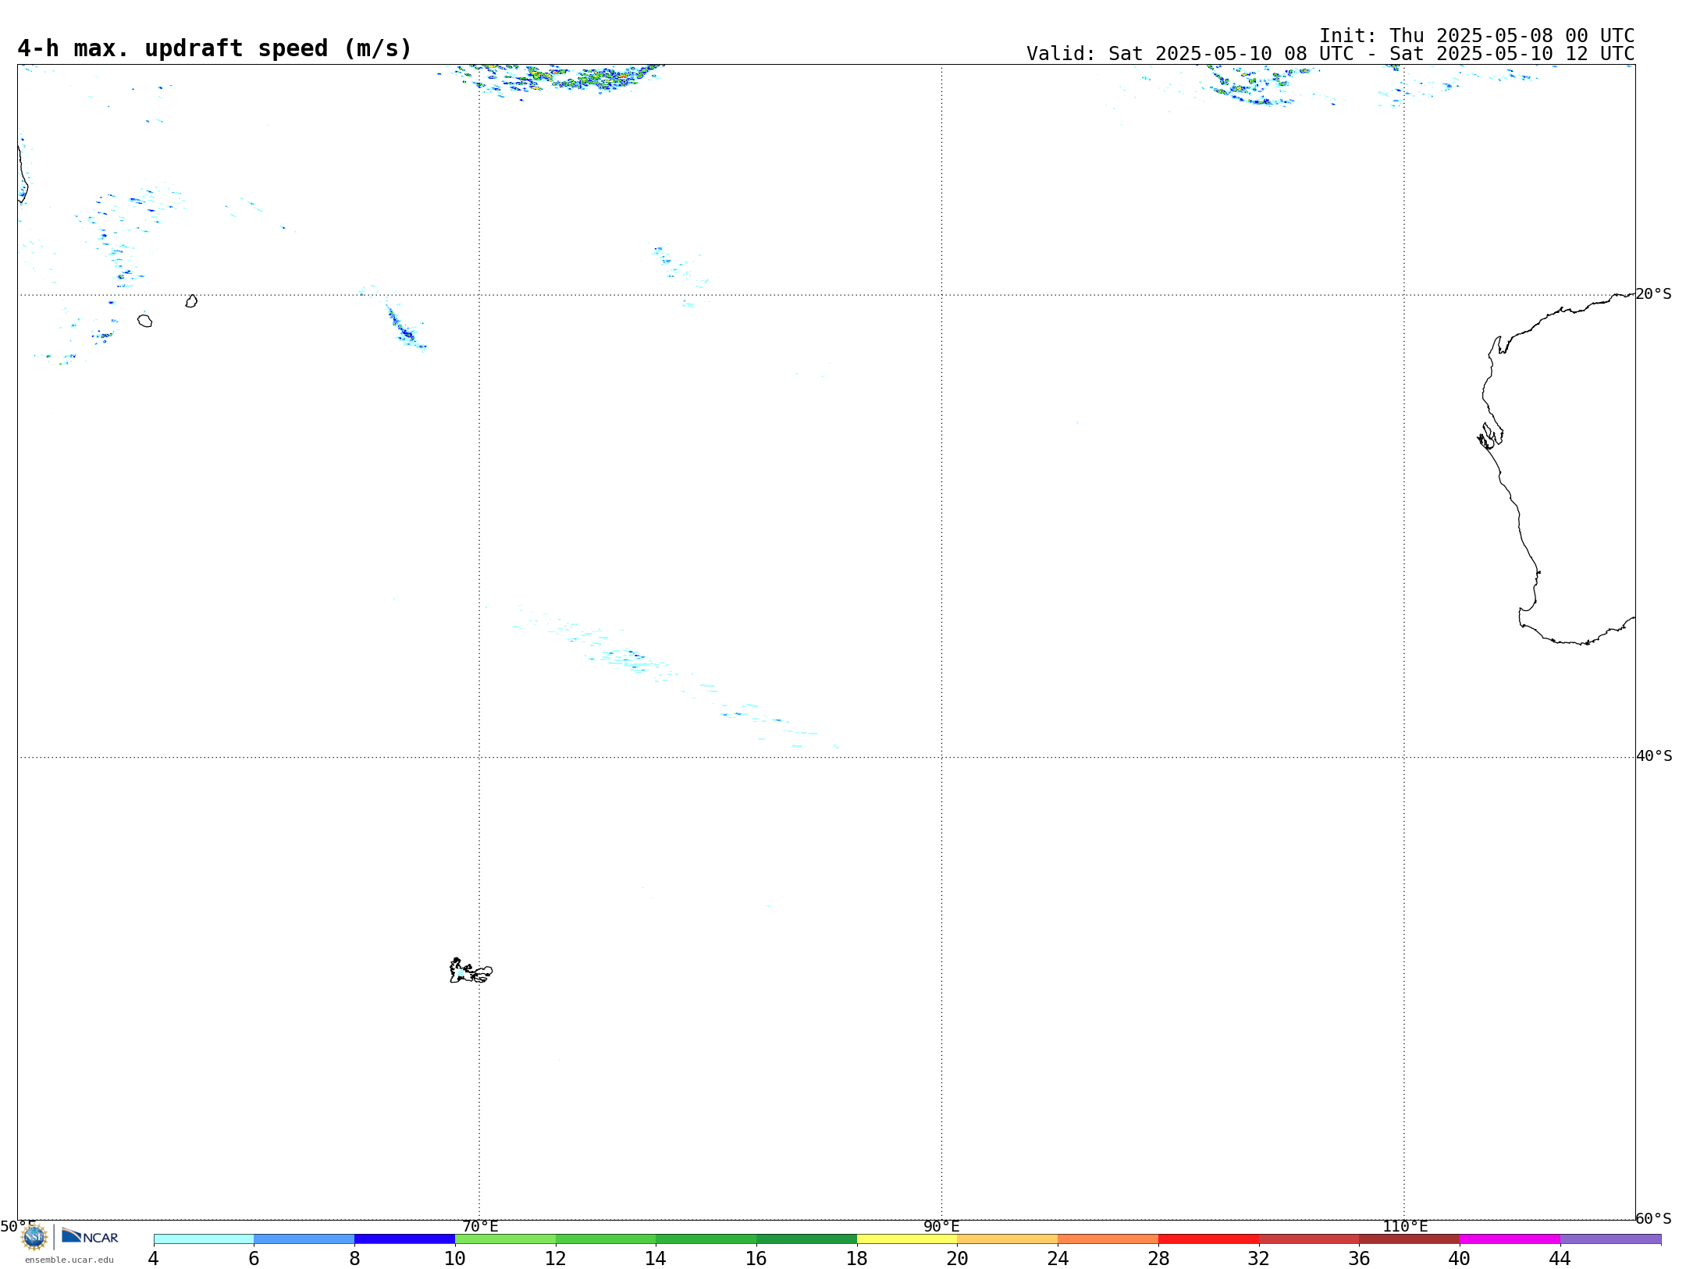
Task: Click the NCAR logo
Action: (x=90, y=1236)
